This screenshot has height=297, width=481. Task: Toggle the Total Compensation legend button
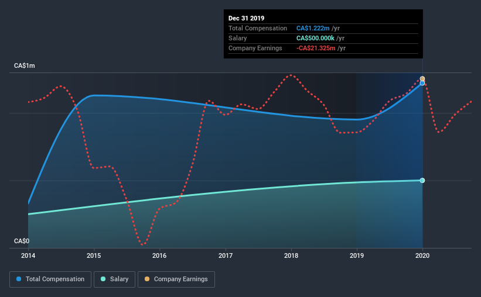pos(50,279)
